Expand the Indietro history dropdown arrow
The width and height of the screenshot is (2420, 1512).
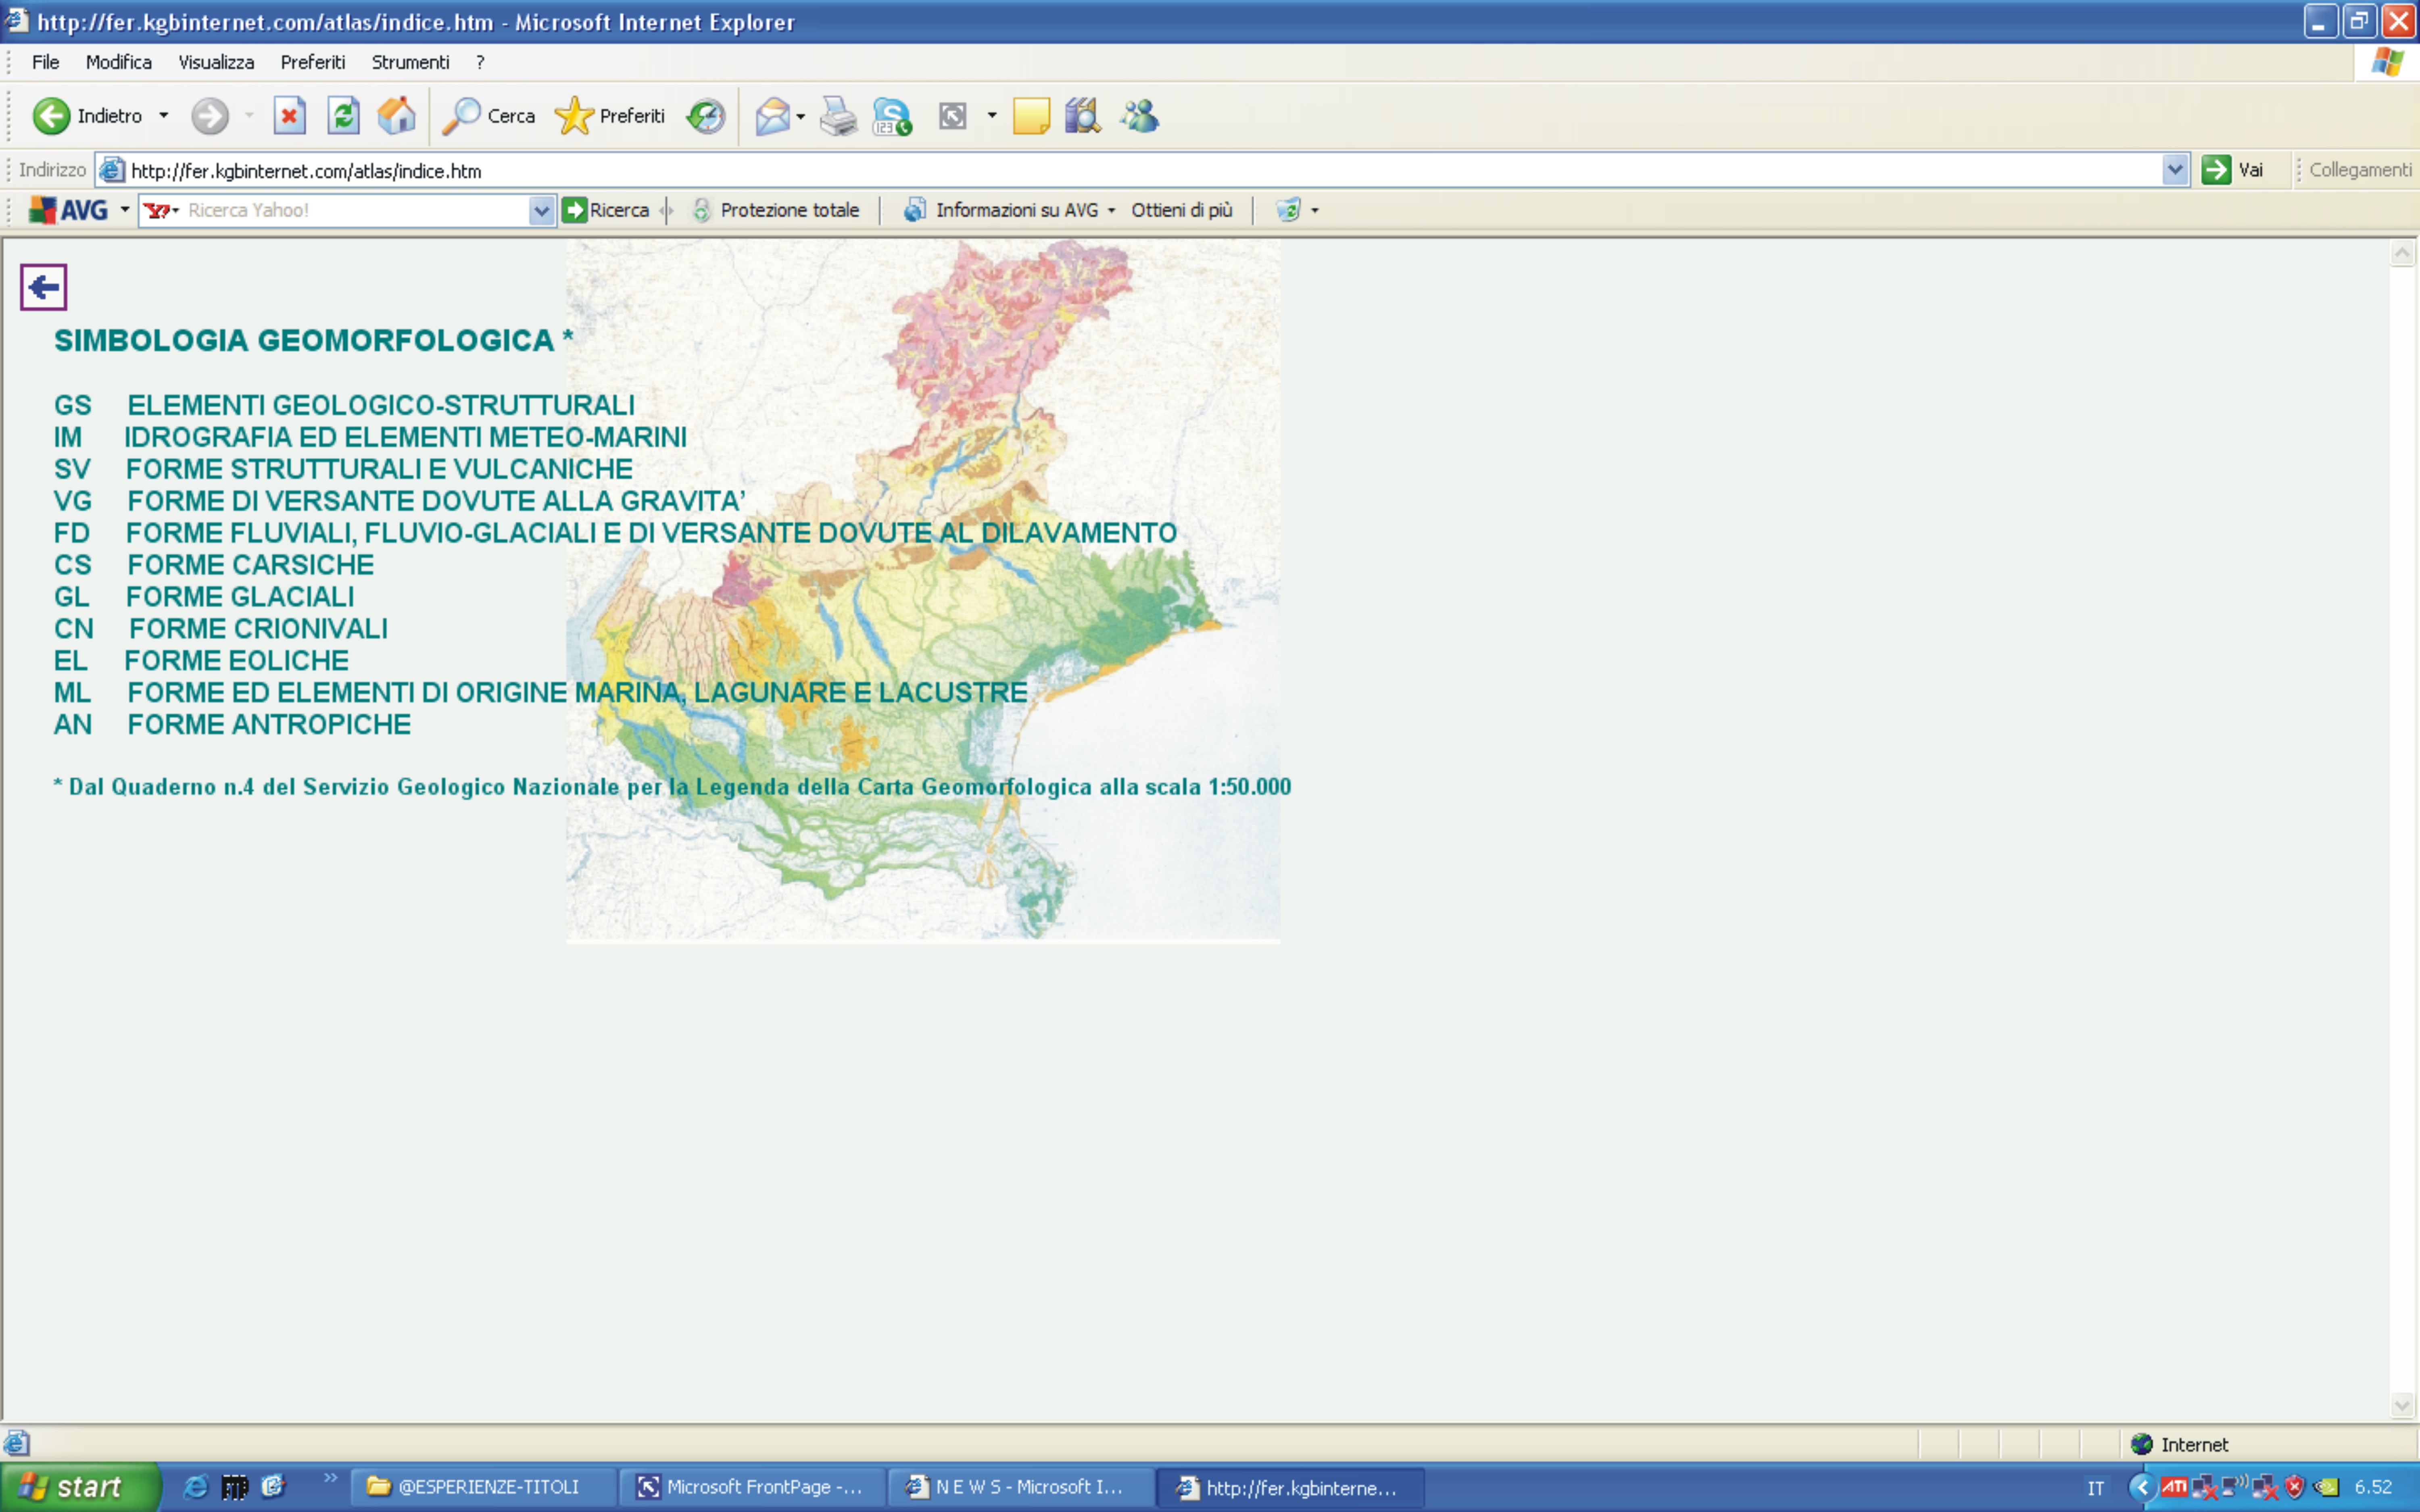164,116
